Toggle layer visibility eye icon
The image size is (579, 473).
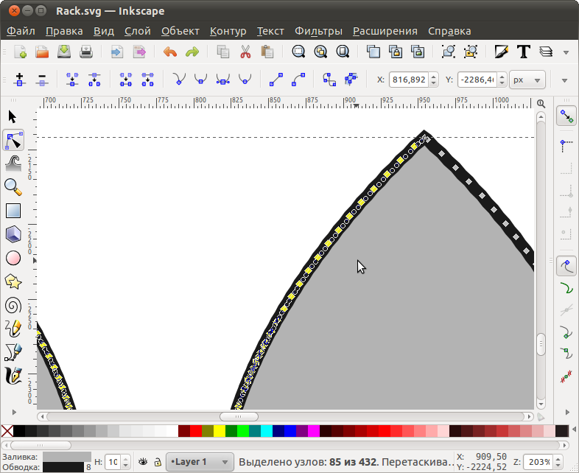(143, 461)
